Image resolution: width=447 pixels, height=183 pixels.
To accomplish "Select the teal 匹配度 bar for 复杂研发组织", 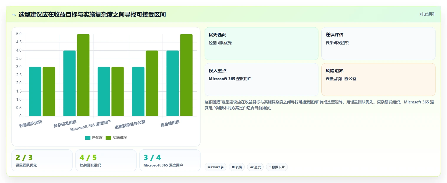I will [69, 83].
